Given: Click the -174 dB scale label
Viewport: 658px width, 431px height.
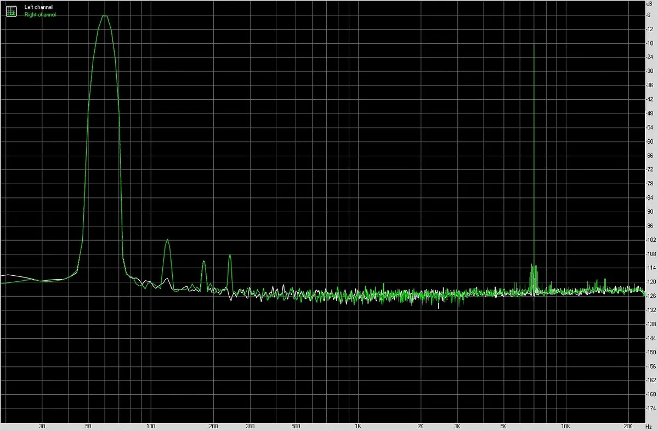Looking at the screenshot, I should pyautogui.click(x=651, y=409).
